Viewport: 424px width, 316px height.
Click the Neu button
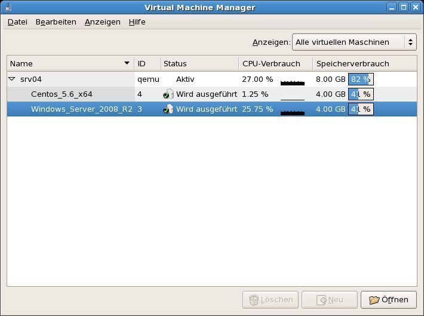tap(330, 300)
